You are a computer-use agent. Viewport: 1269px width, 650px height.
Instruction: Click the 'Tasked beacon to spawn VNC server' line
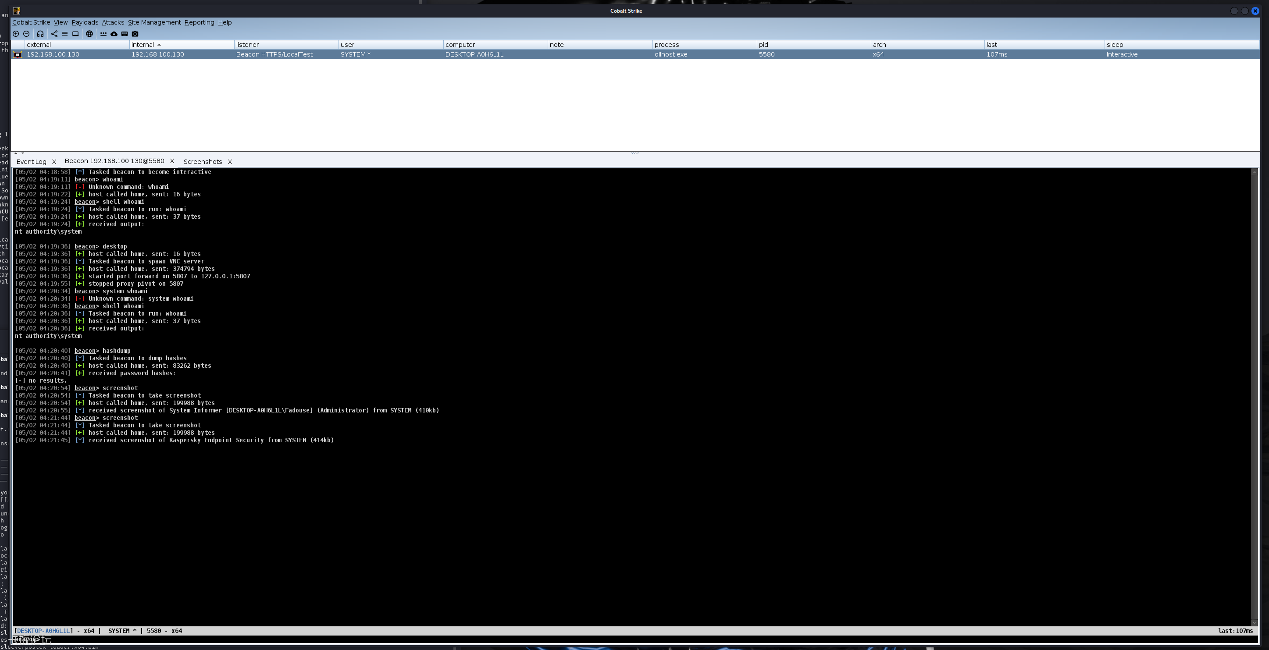pos(109,262)
